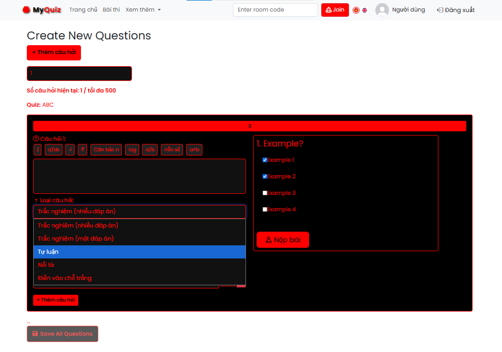Screen dimensions: 502x352
Task: Insert the a/b fraction
Action: 150,150
